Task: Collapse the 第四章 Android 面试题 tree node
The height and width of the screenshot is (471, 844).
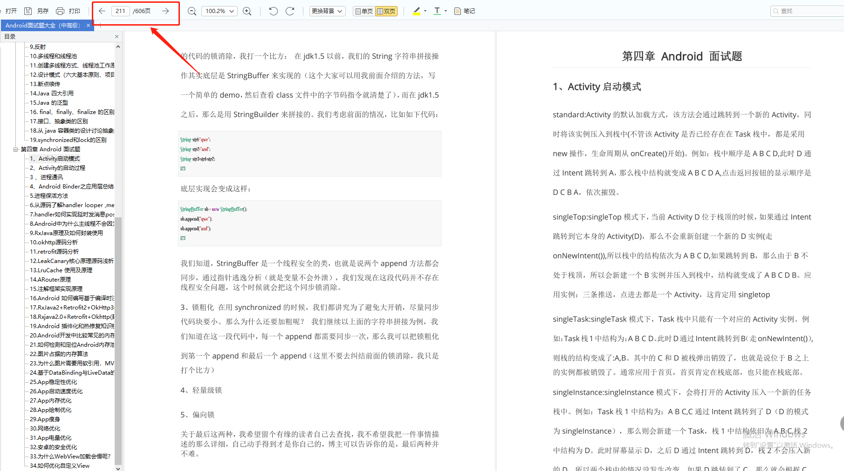Action: (x=15, y=149)
